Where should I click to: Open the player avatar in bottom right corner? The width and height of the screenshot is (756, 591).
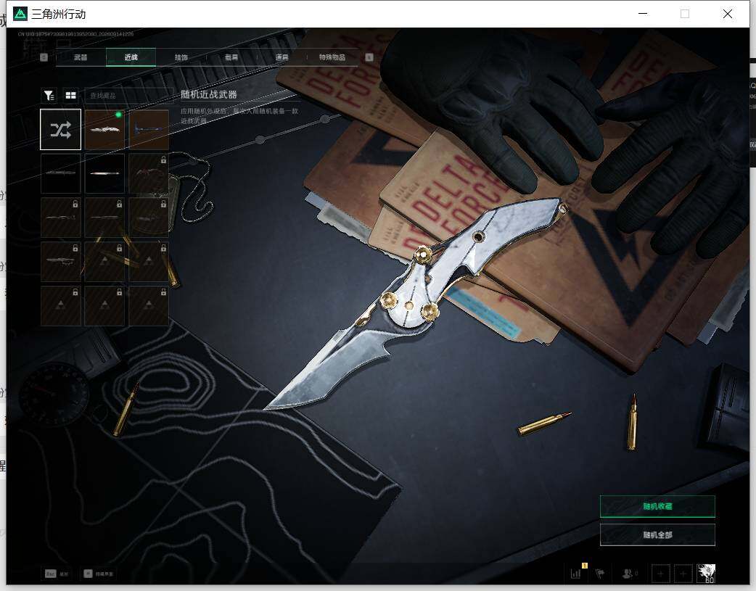point(707,574)
